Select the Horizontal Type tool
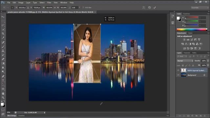This screenshot has height=118, width=210. point(3,81)
